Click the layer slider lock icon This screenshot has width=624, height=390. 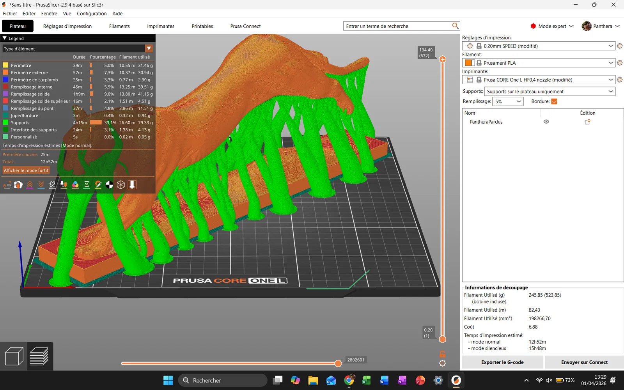(443, 354)
